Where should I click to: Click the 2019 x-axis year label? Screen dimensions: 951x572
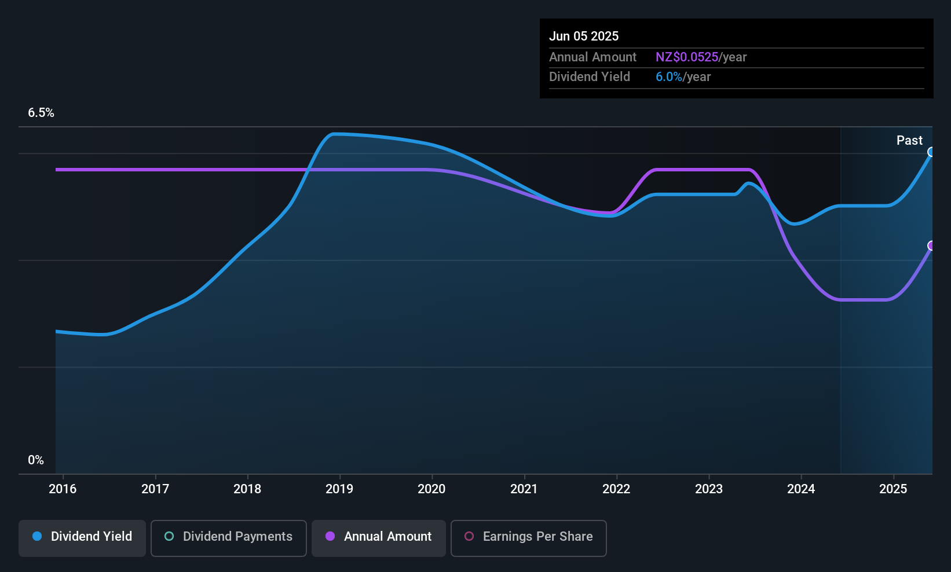(339, 489)
